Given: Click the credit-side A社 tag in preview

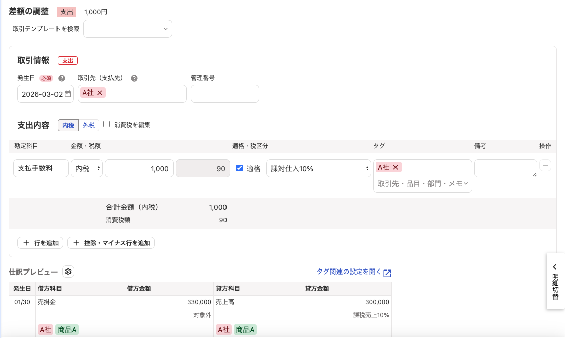Looking at the screenshot, I should coord(224,330).
